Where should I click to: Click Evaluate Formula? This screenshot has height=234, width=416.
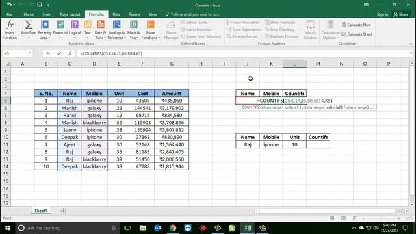point(281,36)
